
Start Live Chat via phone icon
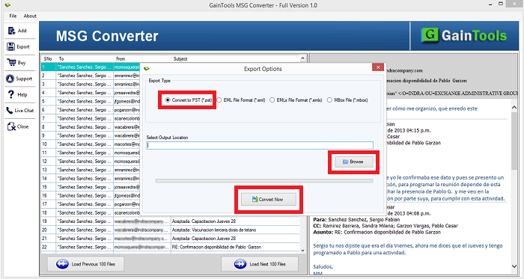pyautogui.click(x=9, y=111)
